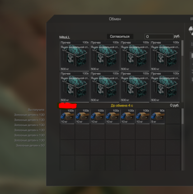Image resolution: width=193 pixels, height=194 pixels.
Task: Click the scrollbar of MitoLL's offer grid
Action: [x=183, y=71]
